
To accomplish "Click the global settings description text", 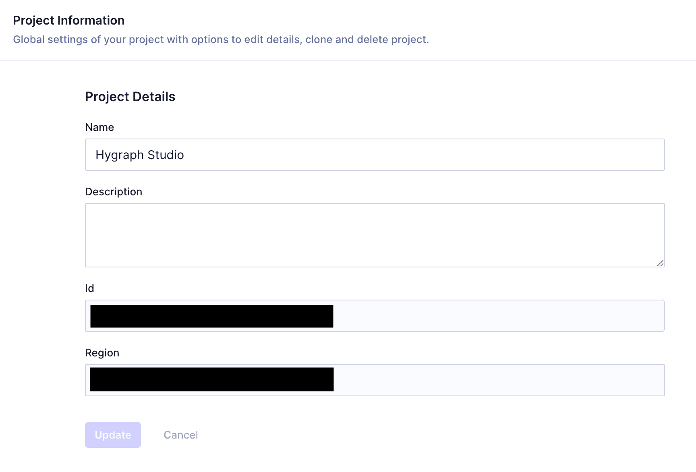I will point(222,39).
